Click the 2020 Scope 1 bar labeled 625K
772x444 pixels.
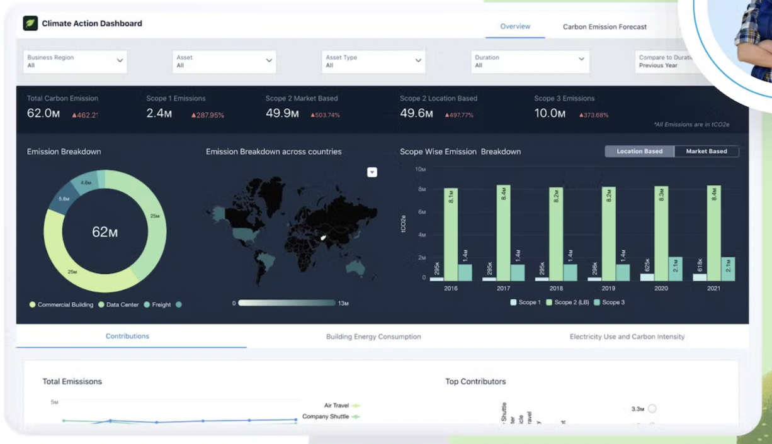coord(647,277)
